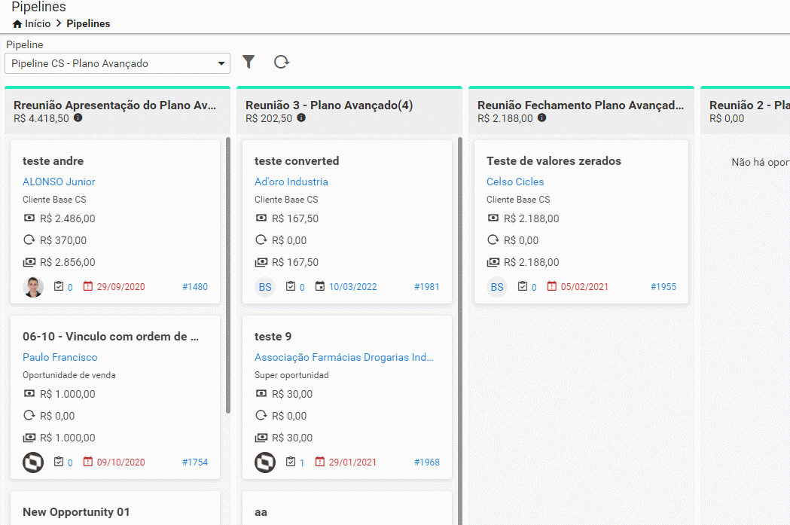Open the tasks clipboard icon on teste converted
Screen dimensions: 790x525
click(x=291, y=286)
